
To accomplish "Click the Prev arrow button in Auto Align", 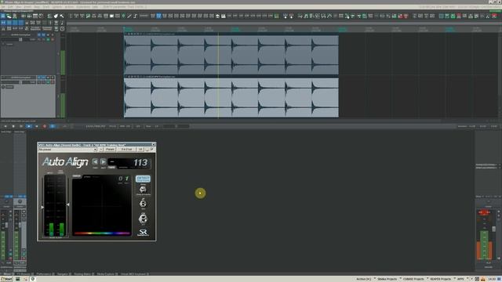I will pos(95,162).
